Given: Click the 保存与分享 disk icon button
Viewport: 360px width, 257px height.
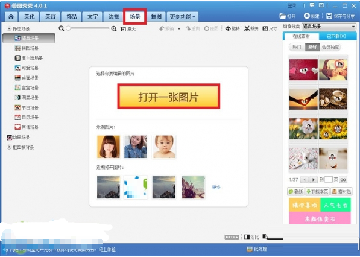Looking at the screenshot, I should (340, 16).
